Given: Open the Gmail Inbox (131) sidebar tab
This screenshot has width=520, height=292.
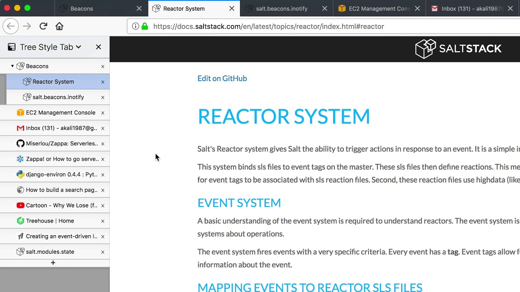Looking at the screenshot, I should (x=55, y=128).
